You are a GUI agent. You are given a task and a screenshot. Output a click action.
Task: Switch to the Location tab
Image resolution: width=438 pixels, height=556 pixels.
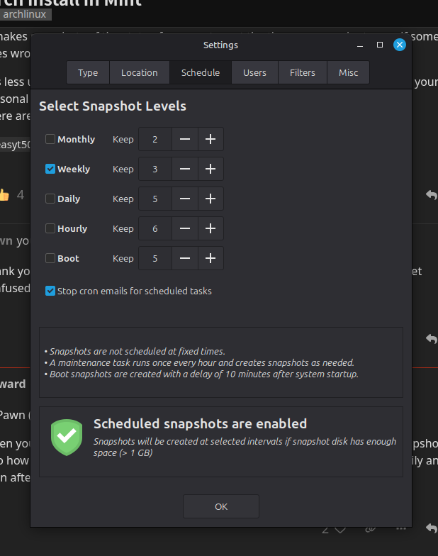(139, 72)
